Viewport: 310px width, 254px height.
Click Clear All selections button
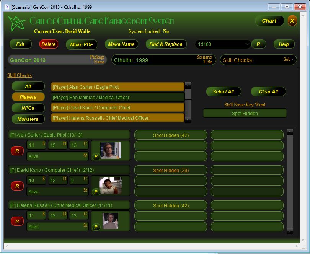click(268, 91)
